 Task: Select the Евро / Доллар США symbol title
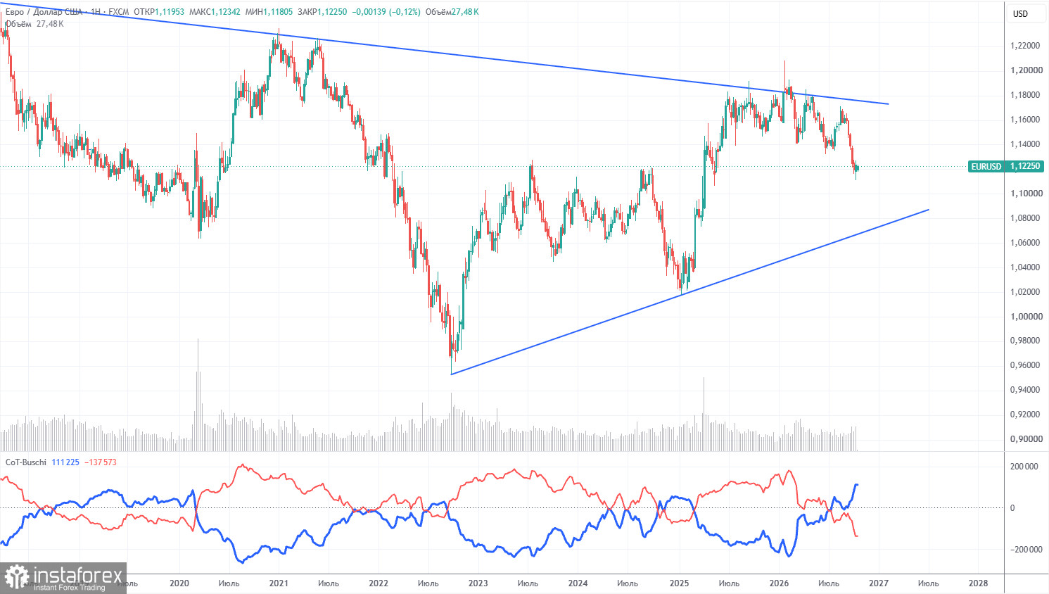point(44,12)
